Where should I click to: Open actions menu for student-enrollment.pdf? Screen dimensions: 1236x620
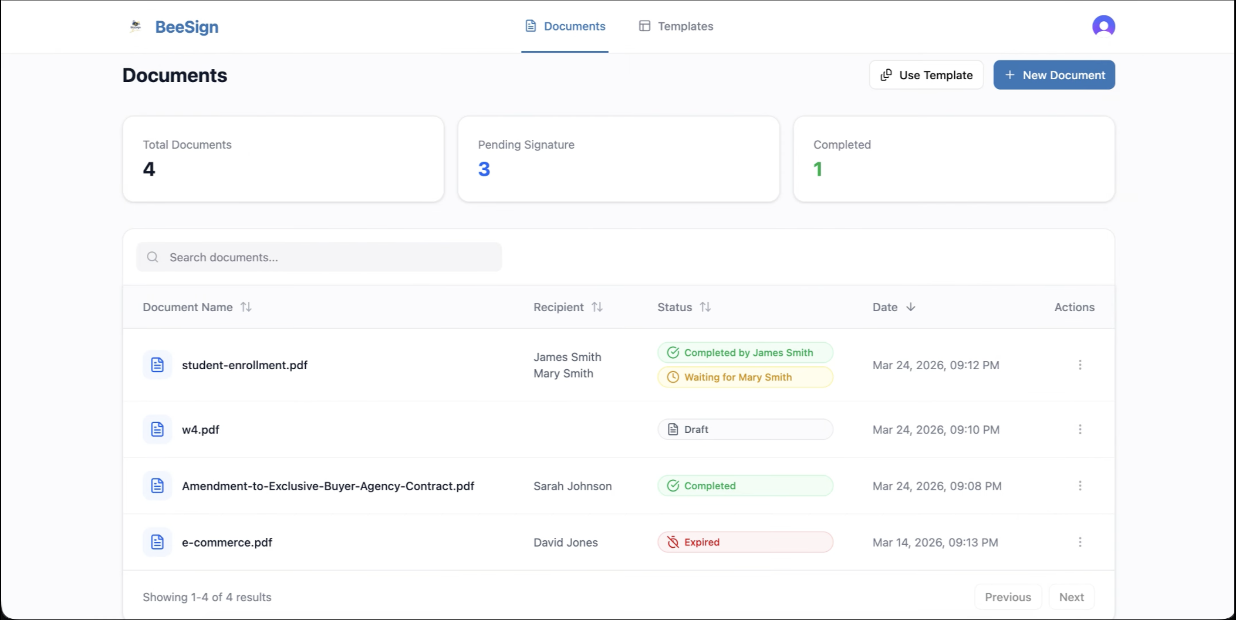(1079, 365)
